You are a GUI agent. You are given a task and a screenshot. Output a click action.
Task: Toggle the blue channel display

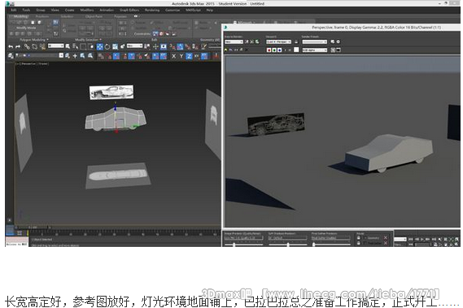[x=279, y=51]
